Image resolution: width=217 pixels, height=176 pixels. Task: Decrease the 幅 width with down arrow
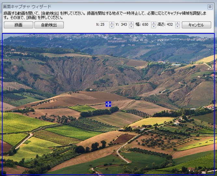pyautogui.click(x=154, y=27)
